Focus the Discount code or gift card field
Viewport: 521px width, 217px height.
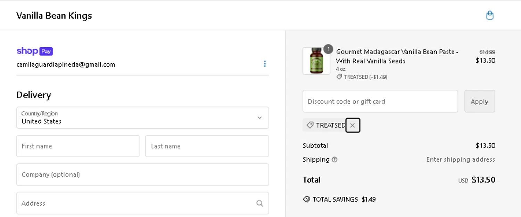tap(380, 102)
